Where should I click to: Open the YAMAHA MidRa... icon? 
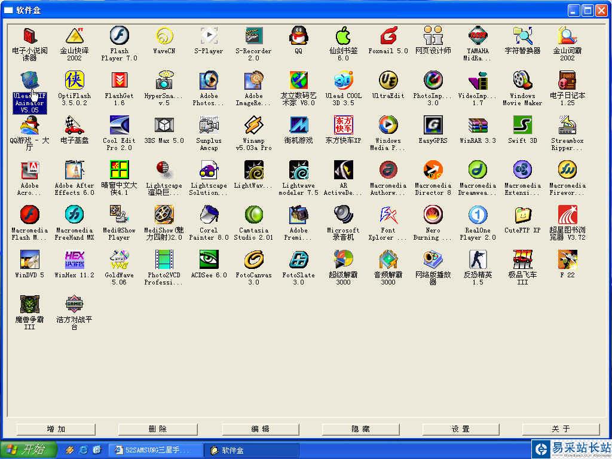point(478,36)
